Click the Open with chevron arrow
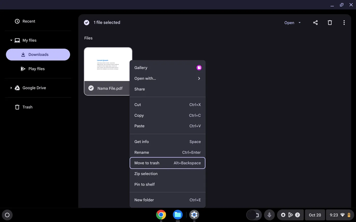 click(x=199, y=78)
